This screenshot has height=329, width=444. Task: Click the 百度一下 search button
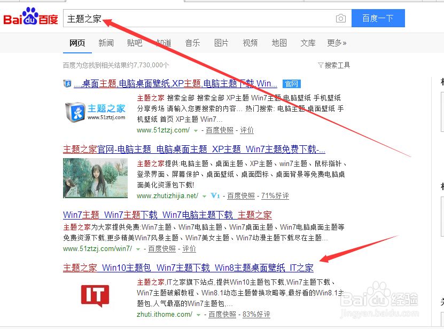[x=378, y=18]
